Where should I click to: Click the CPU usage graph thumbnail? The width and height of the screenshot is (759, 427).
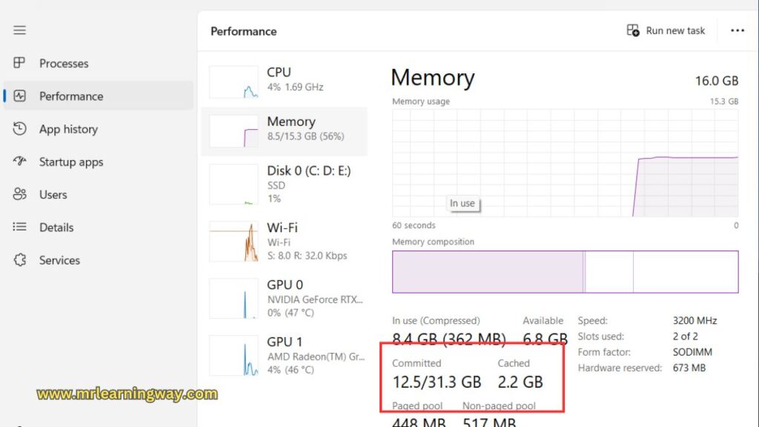pos(233,82)
